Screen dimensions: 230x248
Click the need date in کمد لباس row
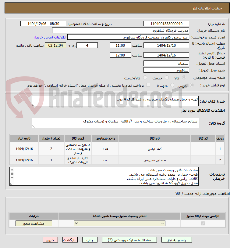coord(24,149)
